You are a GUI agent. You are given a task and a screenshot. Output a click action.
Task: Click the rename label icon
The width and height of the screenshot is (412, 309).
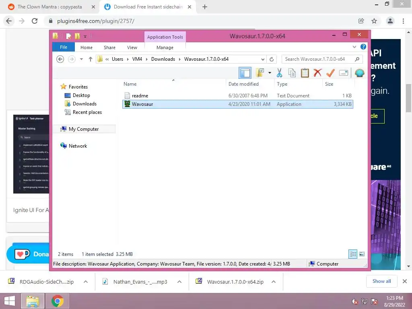(x=344, y=73)
